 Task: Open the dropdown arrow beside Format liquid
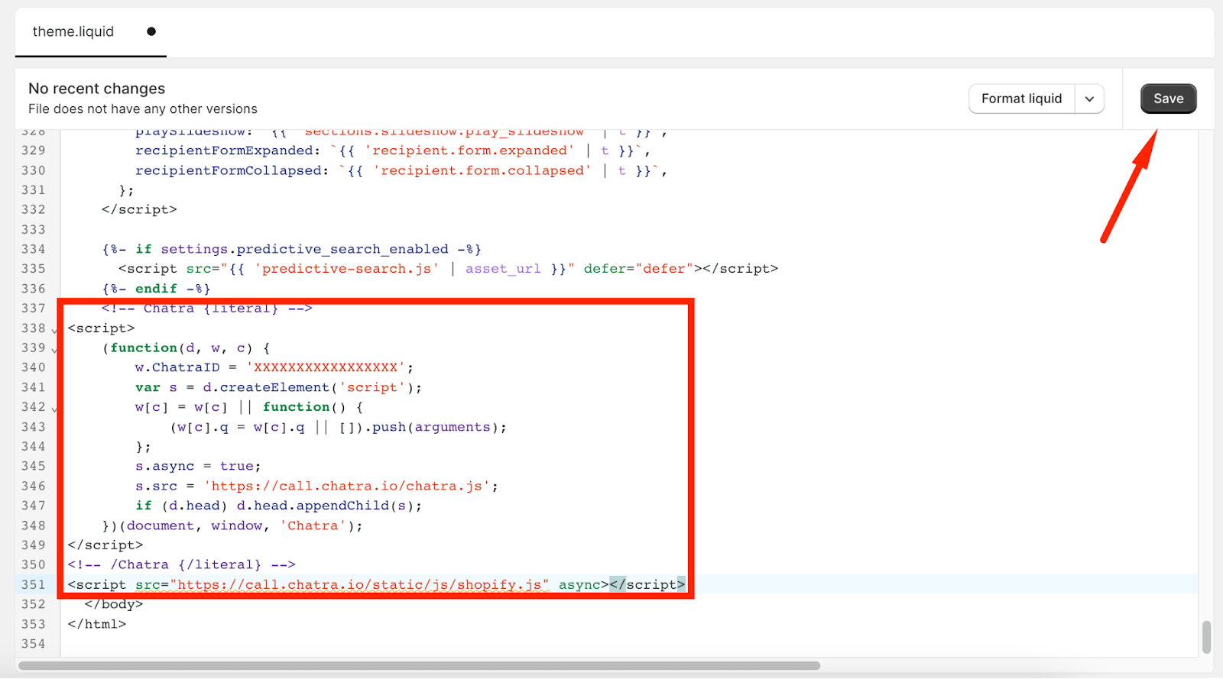point(1089,99)
